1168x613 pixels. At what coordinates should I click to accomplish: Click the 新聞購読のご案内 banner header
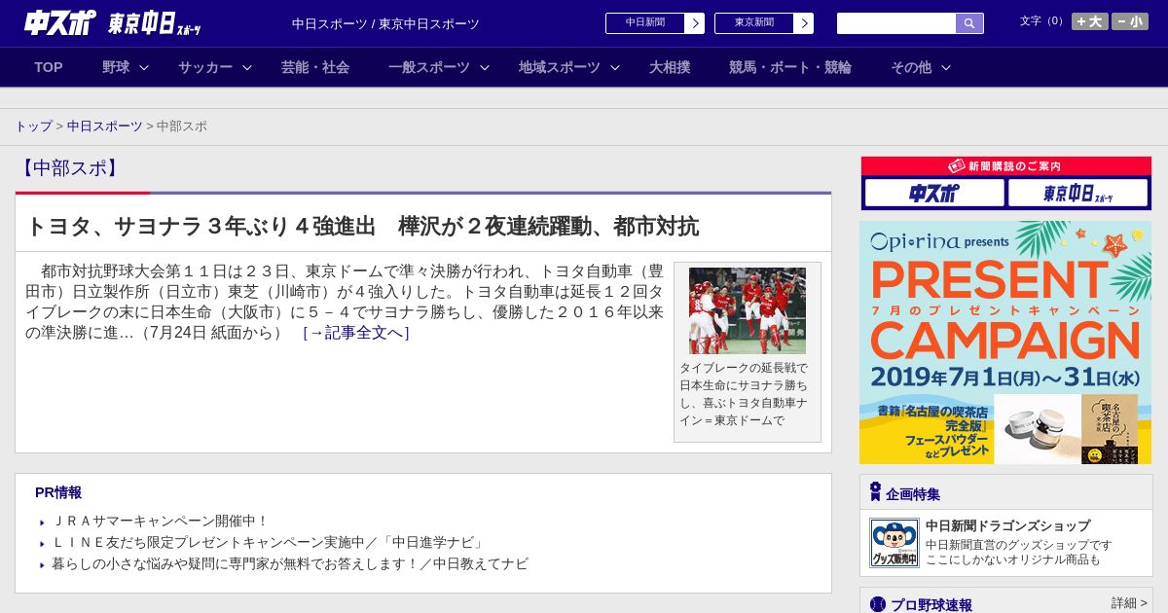coord(1006,166)
